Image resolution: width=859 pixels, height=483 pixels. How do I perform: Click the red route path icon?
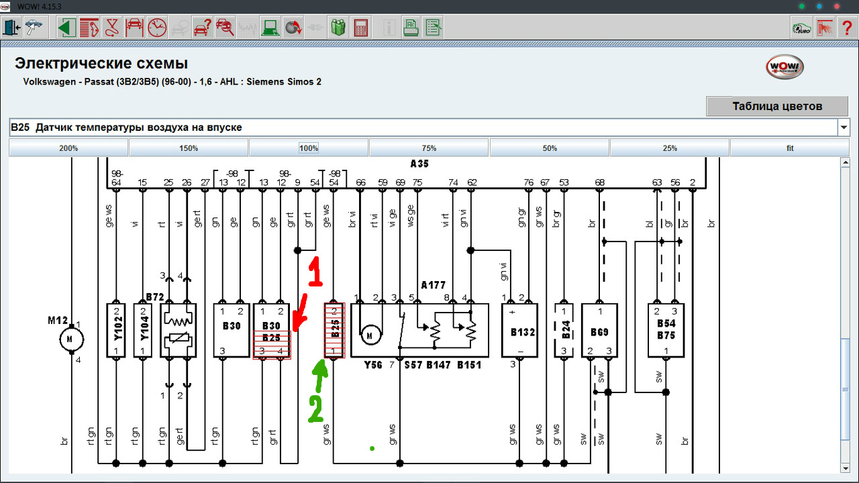111,28
